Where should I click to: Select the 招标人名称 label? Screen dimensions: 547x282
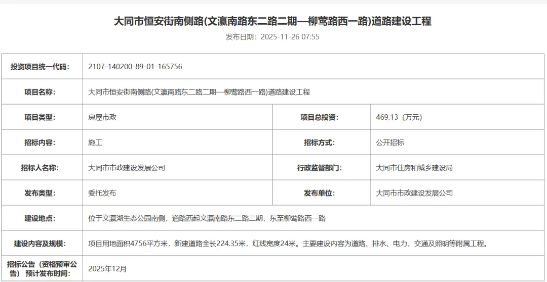coord(40,168)
